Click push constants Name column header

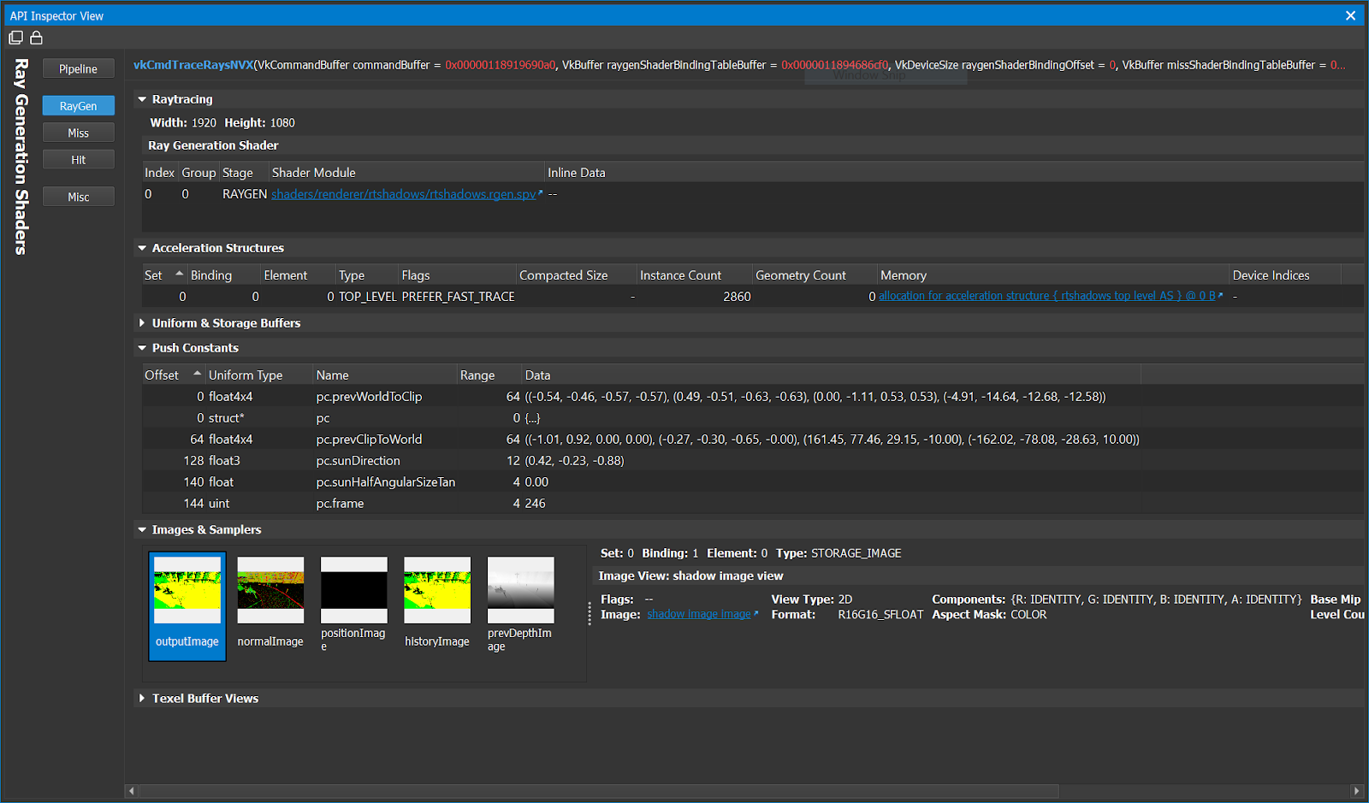click(384, 375)
